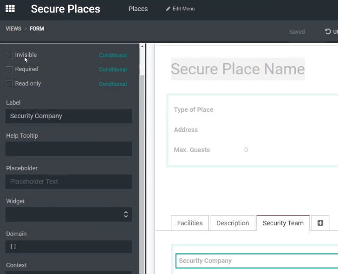Click the Placeholder Text input
Image resolution: width=338 pixels, height=274 pixels.
pyautogui.click(x=69, y=182)
